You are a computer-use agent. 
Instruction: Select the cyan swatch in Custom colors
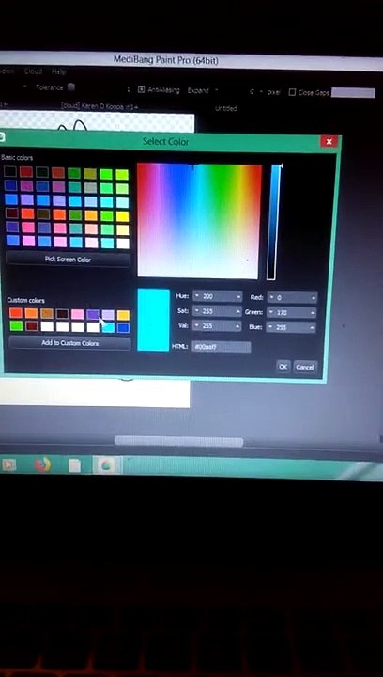[x=108, y=327]
